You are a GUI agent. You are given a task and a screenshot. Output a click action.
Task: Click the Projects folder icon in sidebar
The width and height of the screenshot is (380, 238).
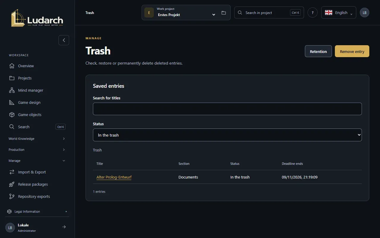[x=12, y=78]
